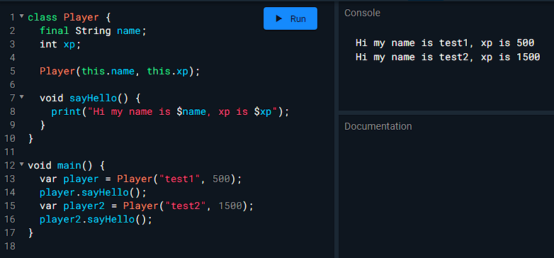Screen dimensions: 554x258
Task: Click line number 6 in gutter
Action: click(13, 84)
